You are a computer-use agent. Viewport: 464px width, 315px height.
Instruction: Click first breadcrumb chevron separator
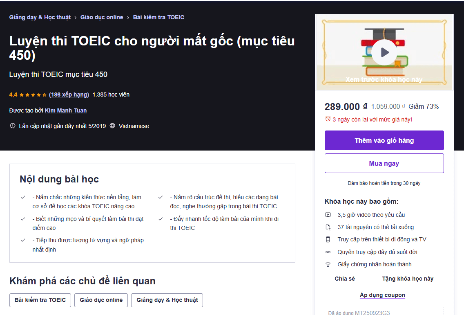[76, 18]
